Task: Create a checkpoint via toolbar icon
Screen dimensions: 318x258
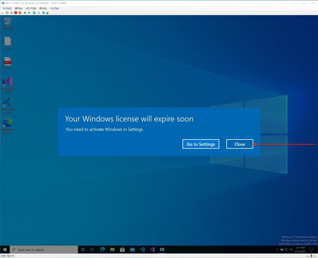Action: 34,13
